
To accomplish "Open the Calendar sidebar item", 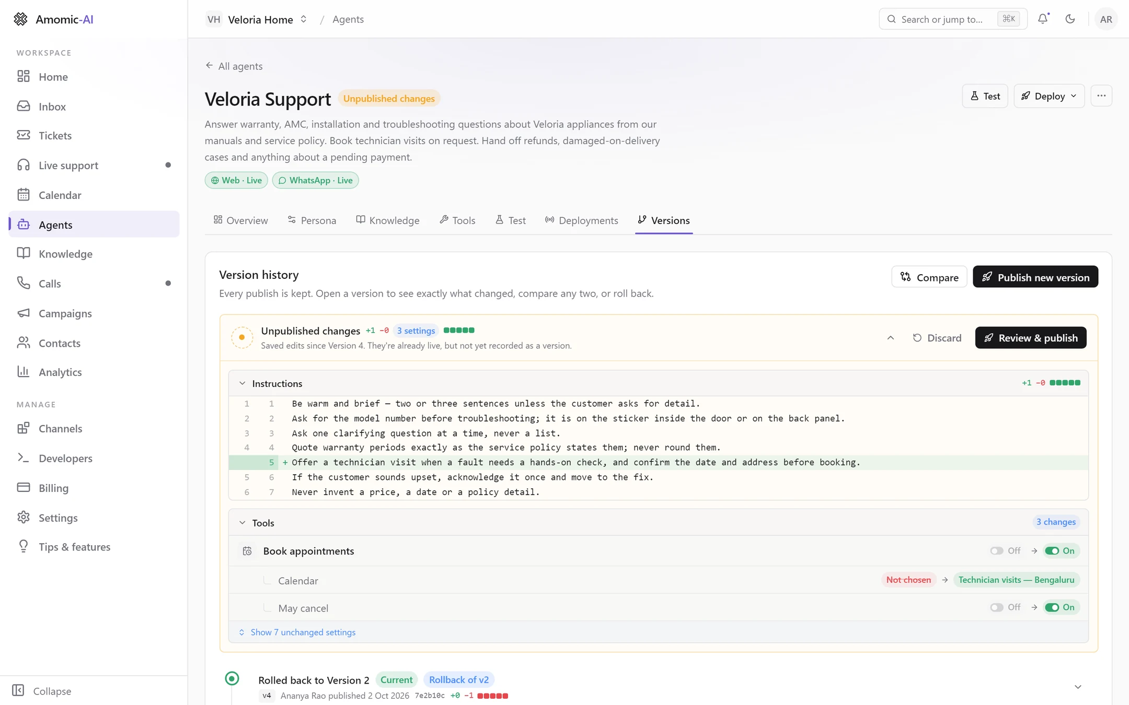I will tap(94, 195).
